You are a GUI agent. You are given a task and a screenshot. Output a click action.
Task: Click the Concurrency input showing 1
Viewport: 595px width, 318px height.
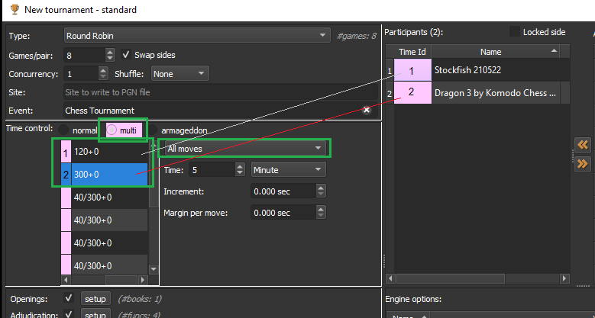(x=81, y=73)
